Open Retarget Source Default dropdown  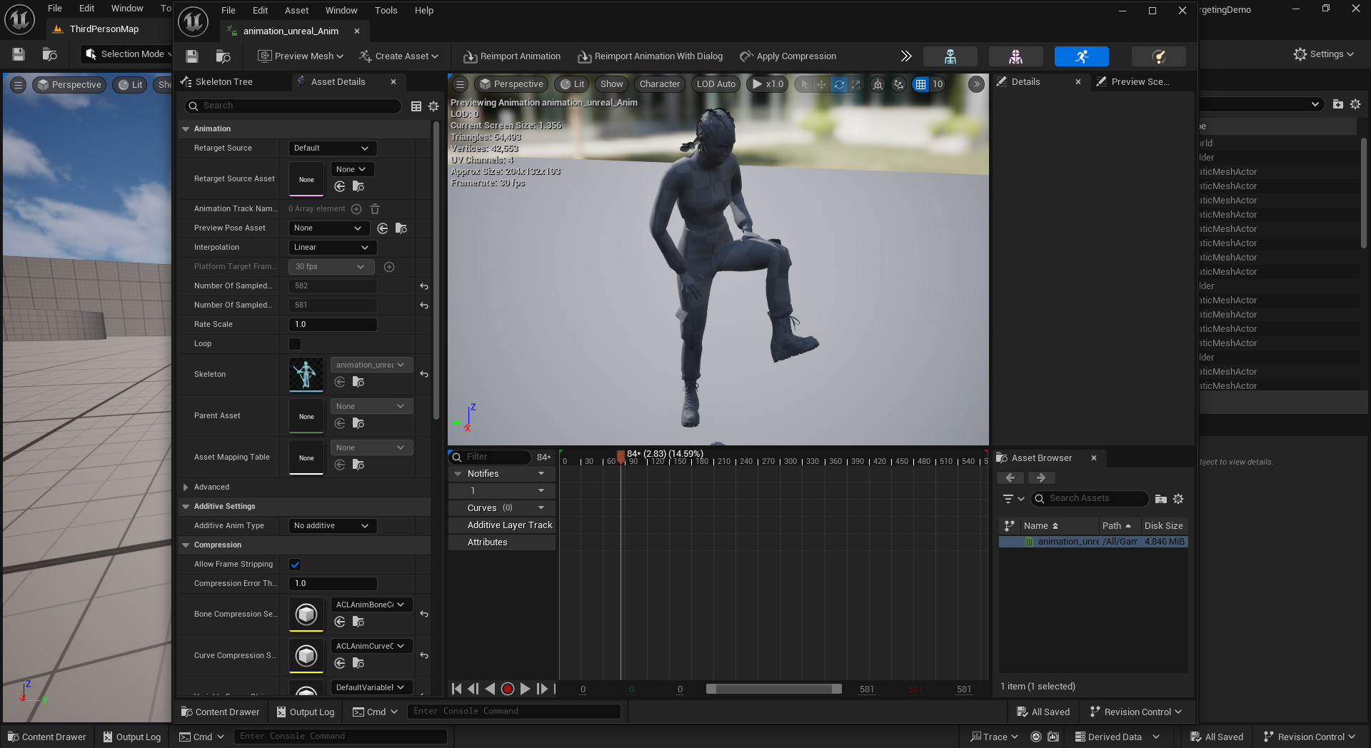point(332,148)
